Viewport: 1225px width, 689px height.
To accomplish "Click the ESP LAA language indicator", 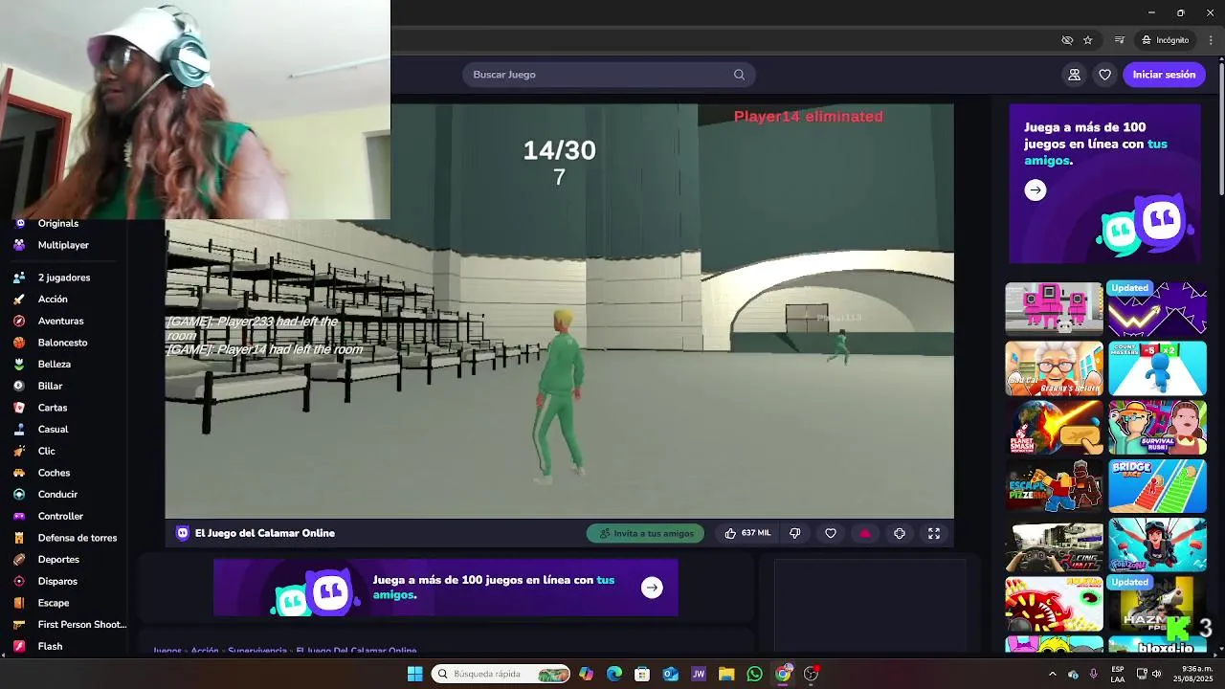I will 1118,674.
